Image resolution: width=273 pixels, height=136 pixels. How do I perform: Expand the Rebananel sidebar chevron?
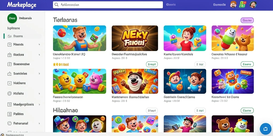(39, 124)
